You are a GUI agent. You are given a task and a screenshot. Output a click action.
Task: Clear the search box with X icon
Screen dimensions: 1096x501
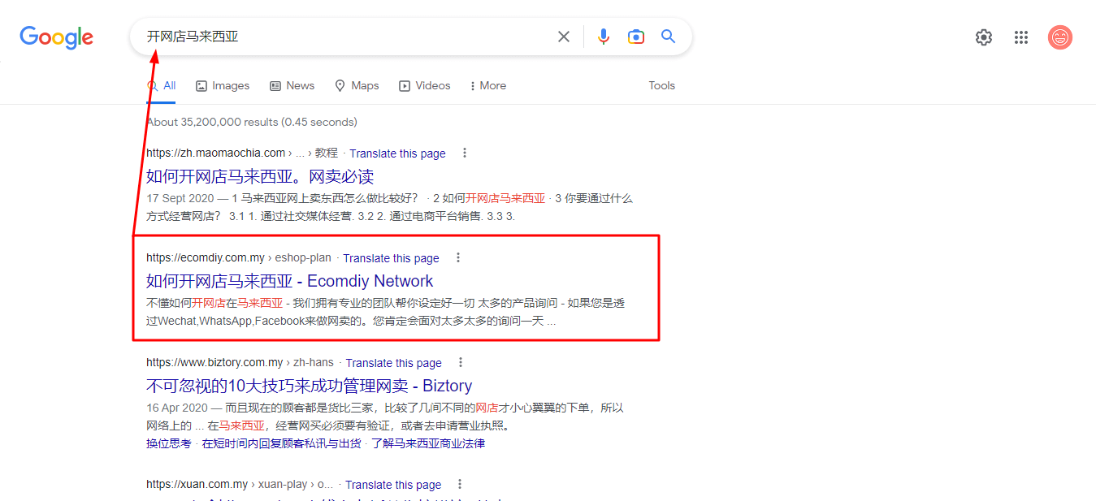tap(564, 37)
